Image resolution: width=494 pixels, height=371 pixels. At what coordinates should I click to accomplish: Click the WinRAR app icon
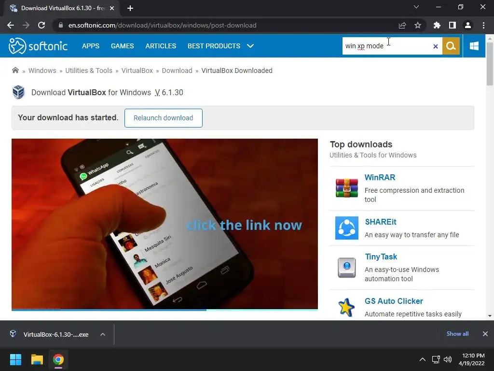(346, 188)
